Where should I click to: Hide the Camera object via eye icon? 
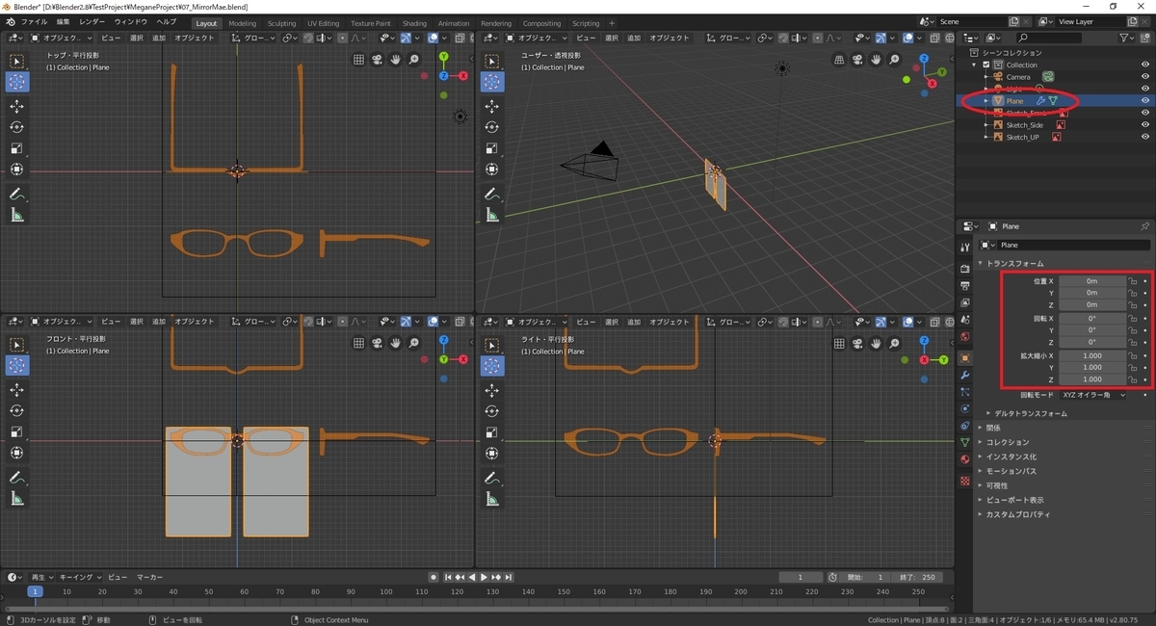pos(1145,76)
